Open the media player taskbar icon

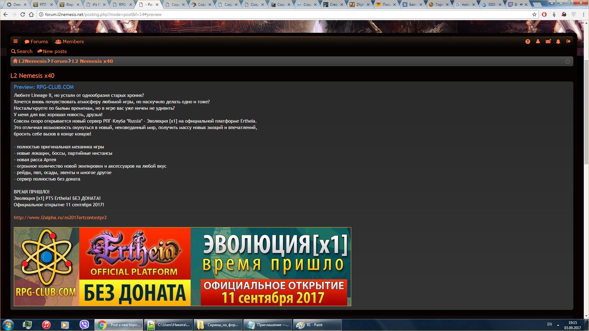pyautogui.click(x=65, y=325)
